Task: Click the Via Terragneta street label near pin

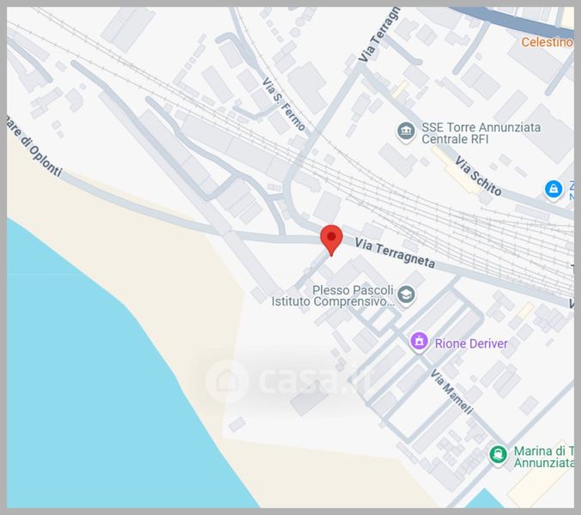Action: coord(395,253)
